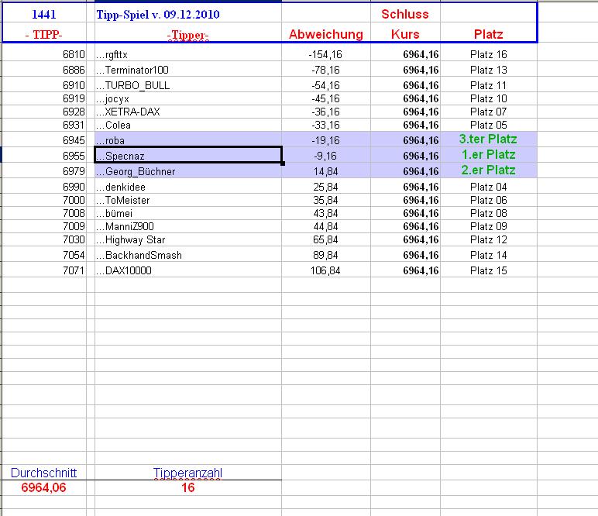Click the '1.er Platz' cell
This screenshot has width=598, height=516.
[x=489, y=154]
